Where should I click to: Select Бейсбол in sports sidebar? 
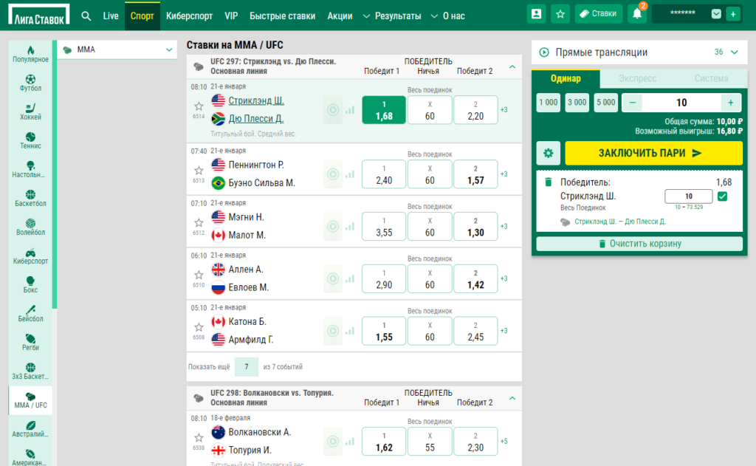click(x=30, y=314)
